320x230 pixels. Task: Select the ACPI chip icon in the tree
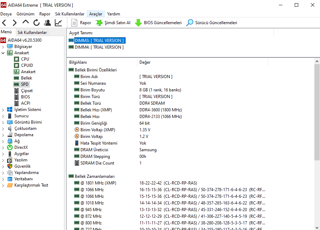click(17, 103)
